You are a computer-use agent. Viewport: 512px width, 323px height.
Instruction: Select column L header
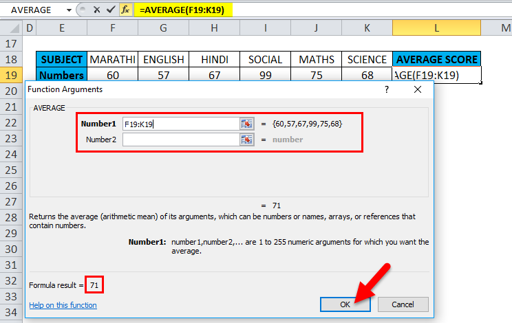point(436,28)
